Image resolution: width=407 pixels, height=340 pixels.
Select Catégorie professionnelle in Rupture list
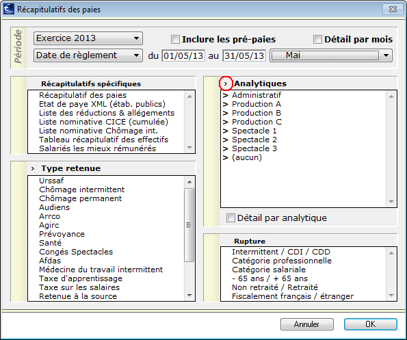point(282,261)
